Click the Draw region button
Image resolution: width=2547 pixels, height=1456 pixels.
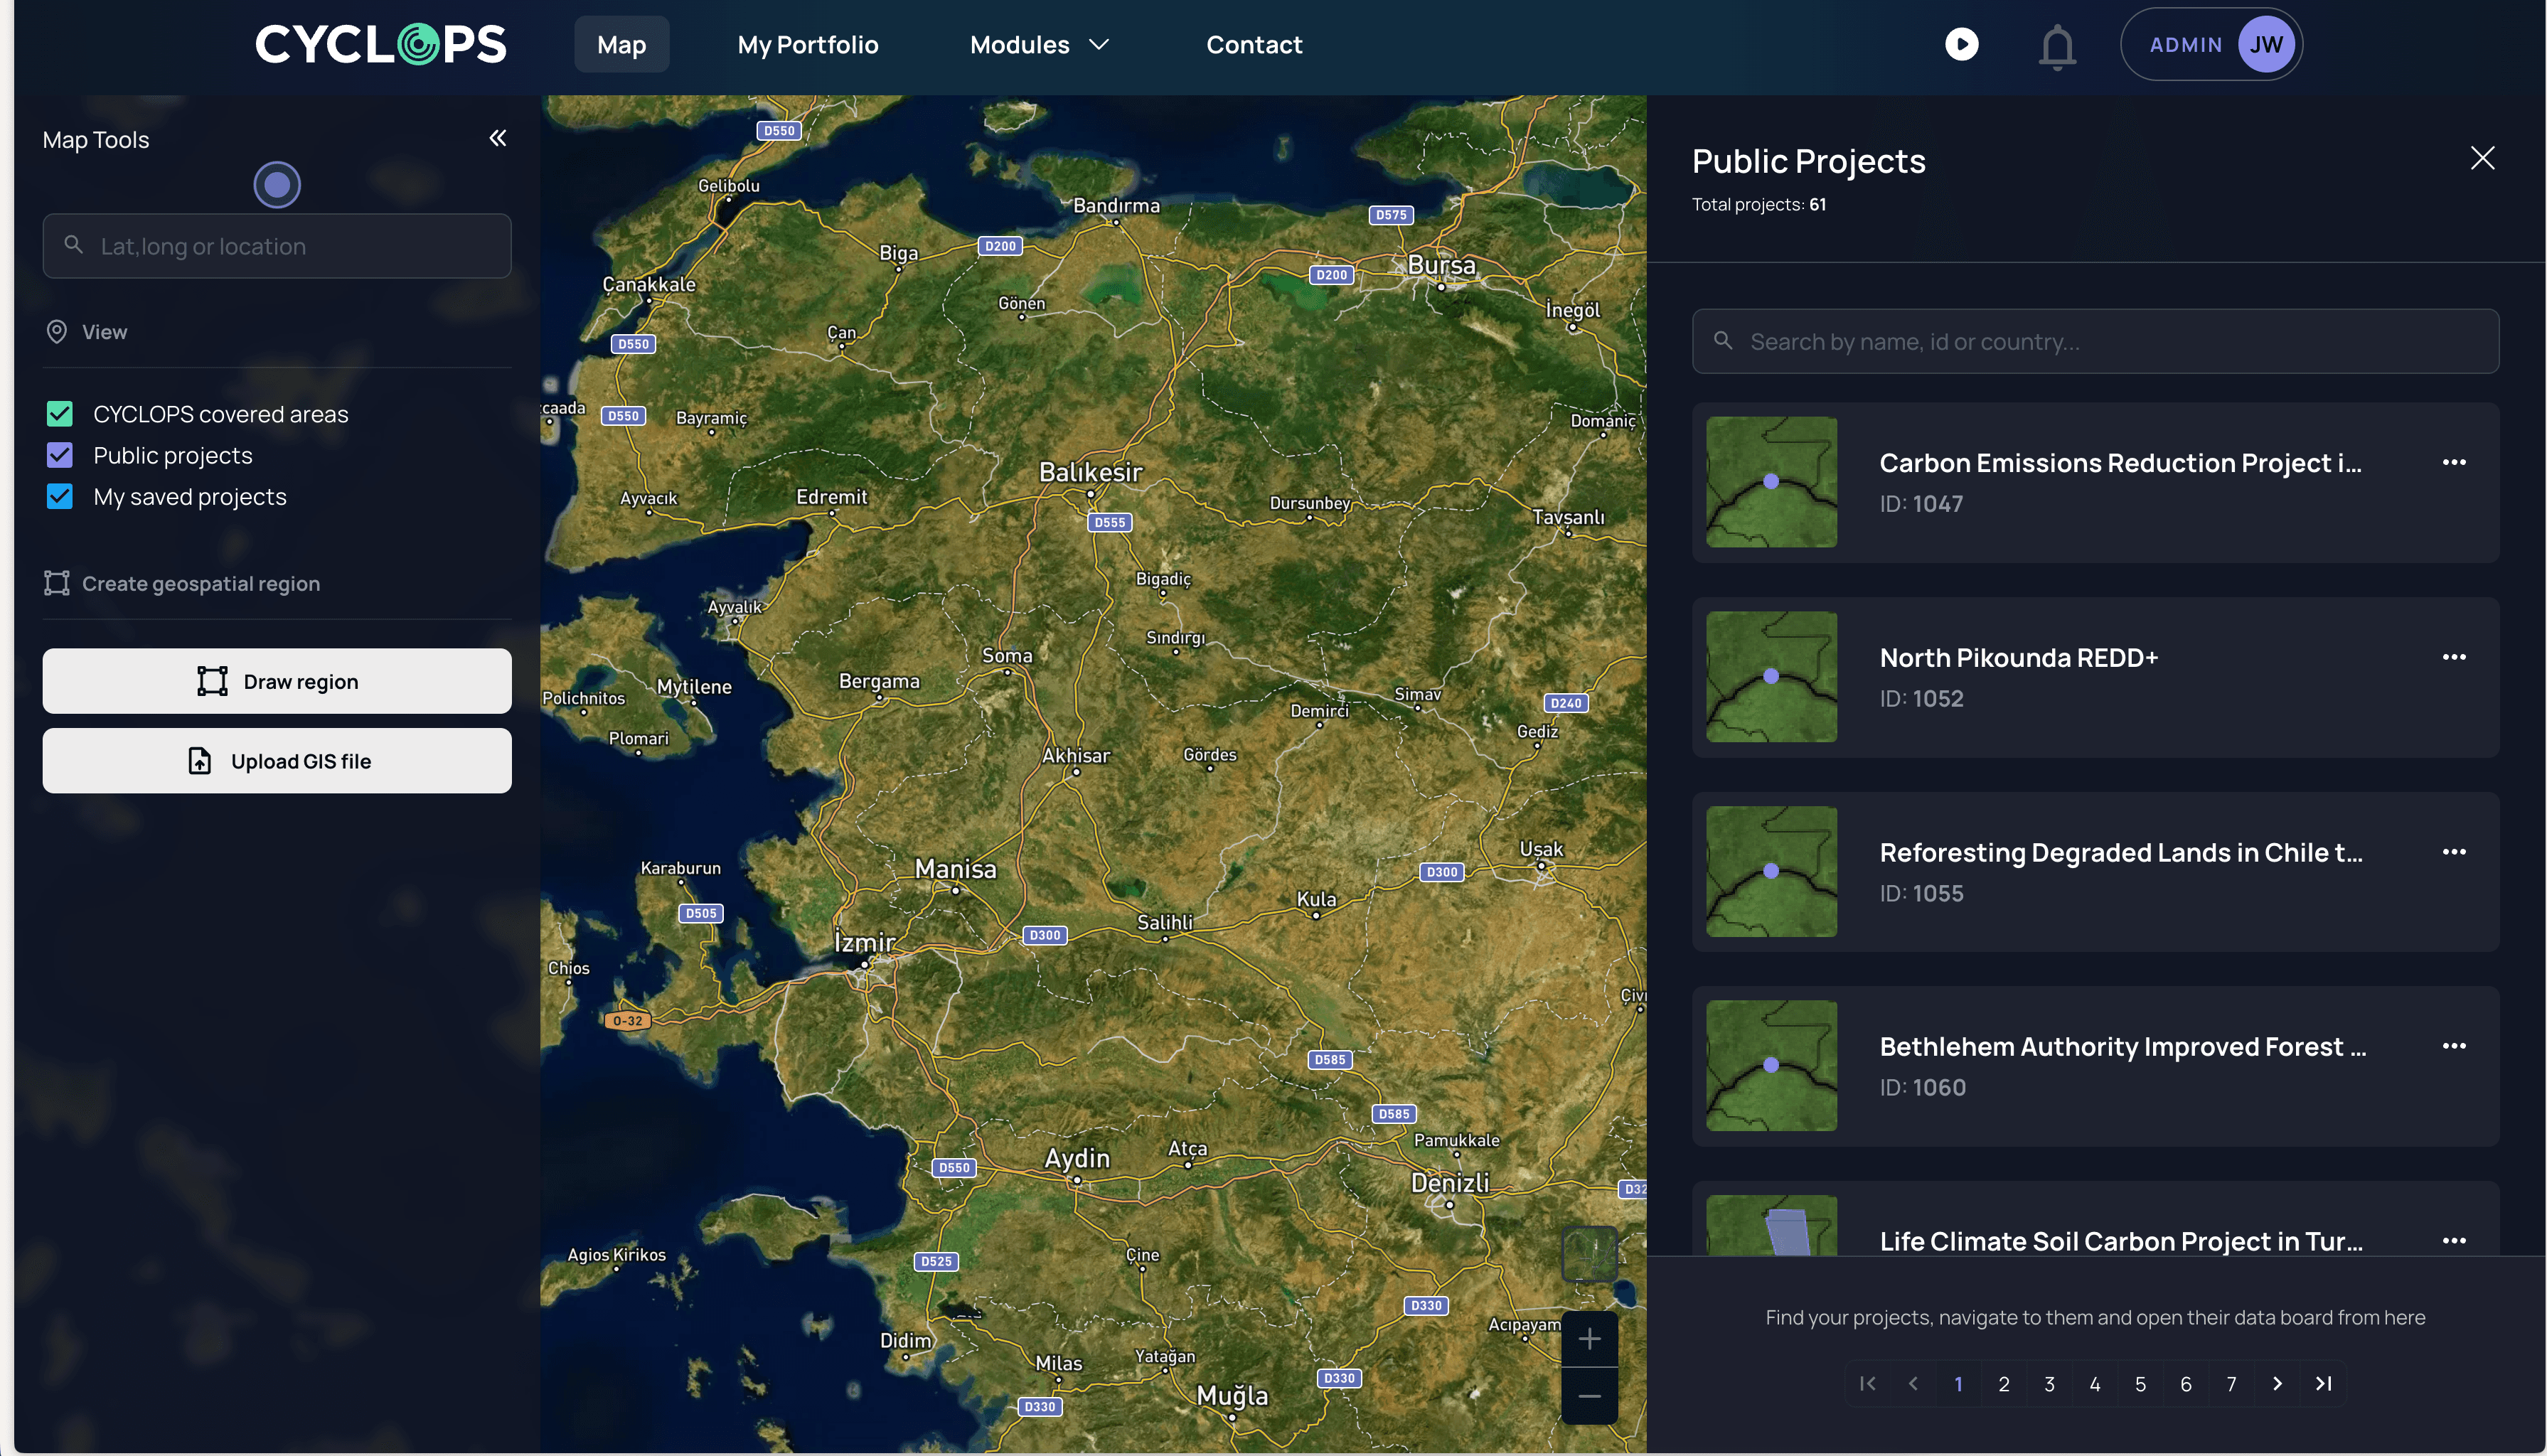pyautogui.click(x=277, y=681)
